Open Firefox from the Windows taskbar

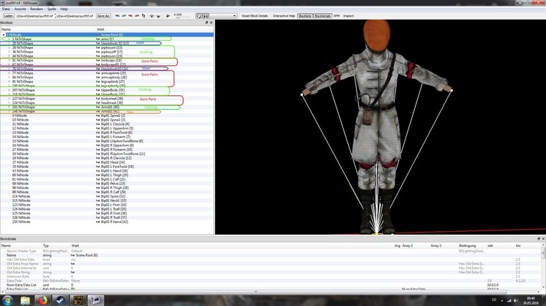tap(42, 300)
